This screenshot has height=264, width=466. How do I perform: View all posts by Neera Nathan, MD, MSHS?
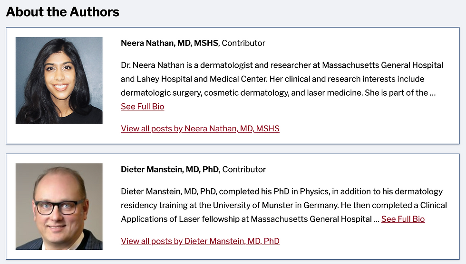click(200, 128)
